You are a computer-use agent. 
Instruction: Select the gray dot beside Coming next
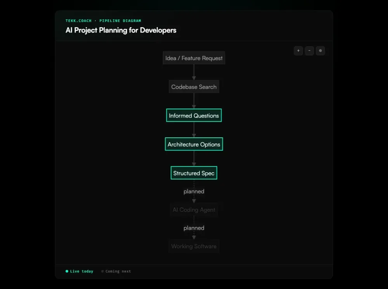click(102, 271)
